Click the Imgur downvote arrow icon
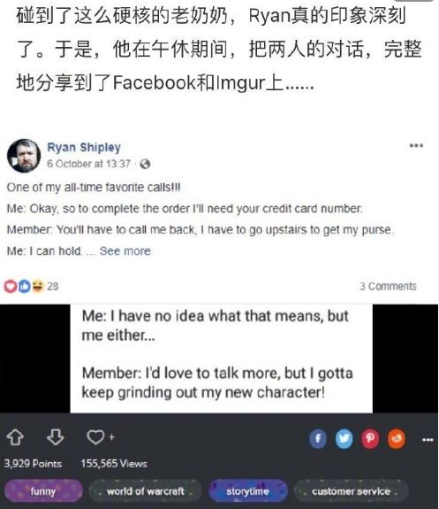Screen dimensions: 439x509 tap(56, 437)
